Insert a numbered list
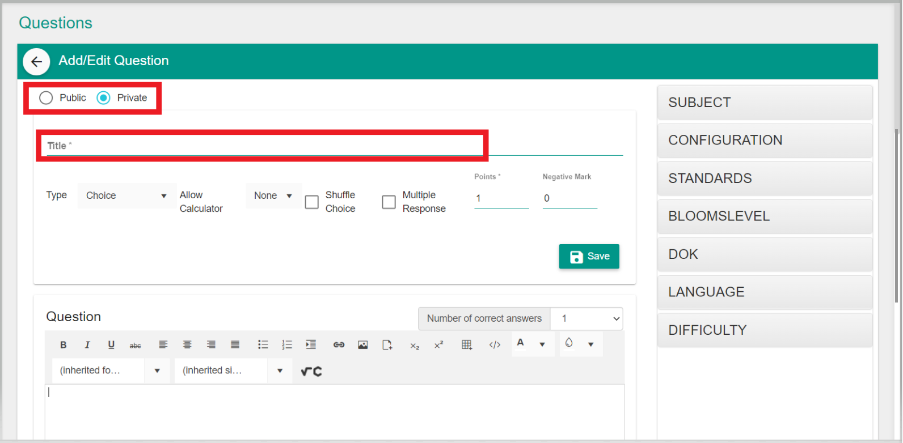 pos(287,345)
